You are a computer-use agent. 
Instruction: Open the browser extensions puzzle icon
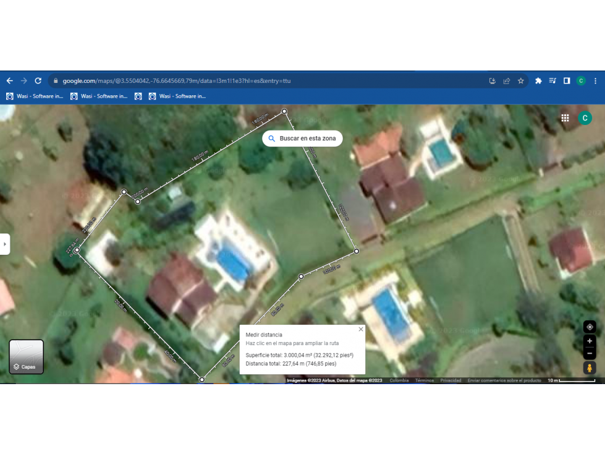click(538, 80)
